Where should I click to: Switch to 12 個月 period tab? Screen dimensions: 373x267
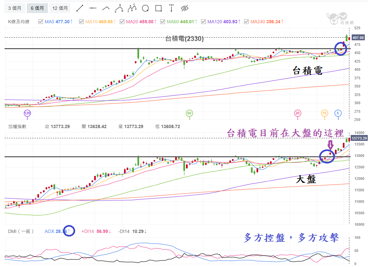(60, 8)
